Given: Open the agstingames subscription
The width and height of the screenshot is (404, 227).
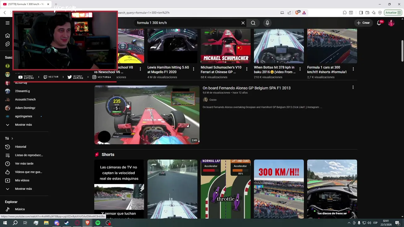Looking at the screenshot, I should point(24,116).
